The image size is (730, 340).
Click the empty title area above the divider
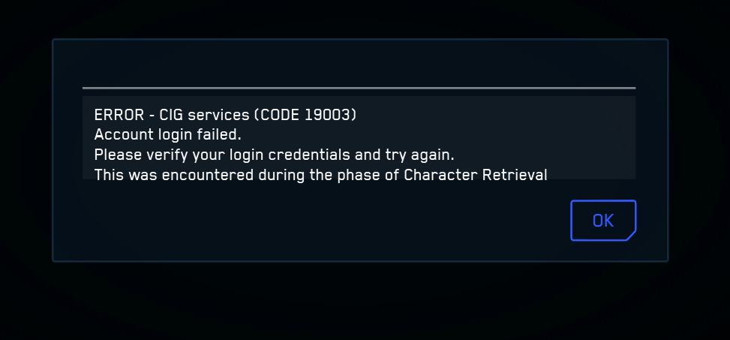click(x=359, y=64)
